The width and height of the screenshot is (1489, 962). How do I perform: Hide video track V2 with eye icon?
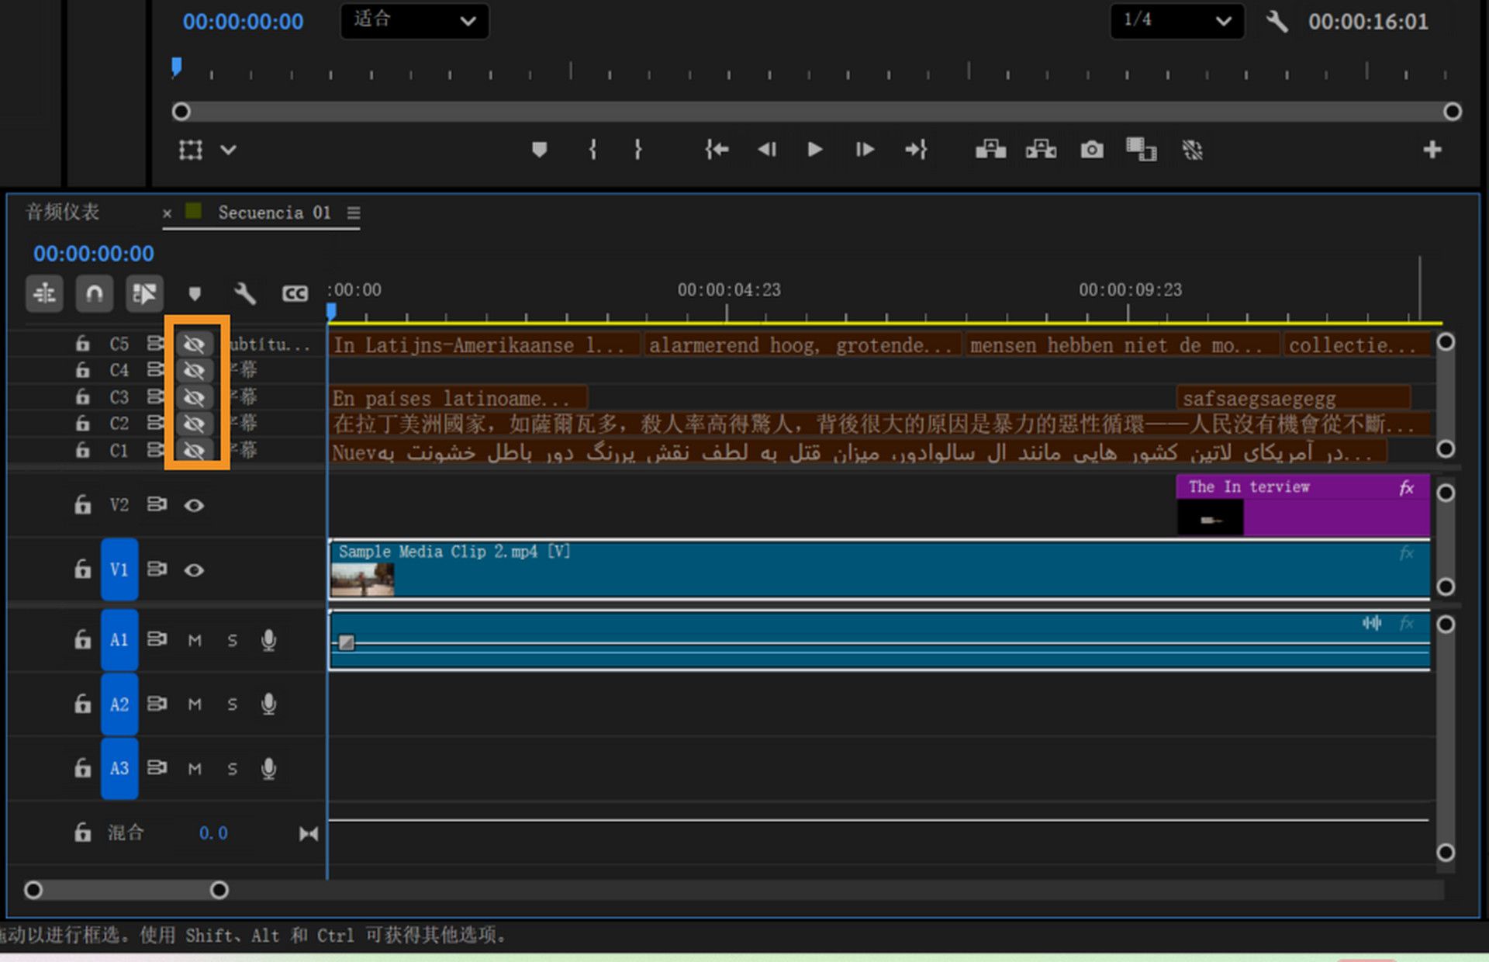click(194, 505)
